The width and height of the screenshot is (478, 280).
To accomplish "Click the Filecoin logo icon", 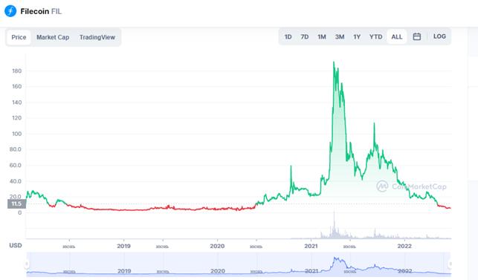I will click(x=10, y=11).
